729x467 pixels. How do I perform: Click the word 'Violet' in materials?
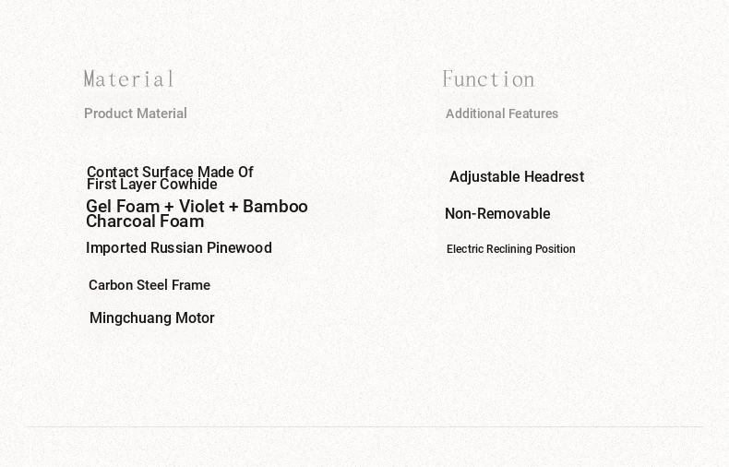[x=201, y=206]
